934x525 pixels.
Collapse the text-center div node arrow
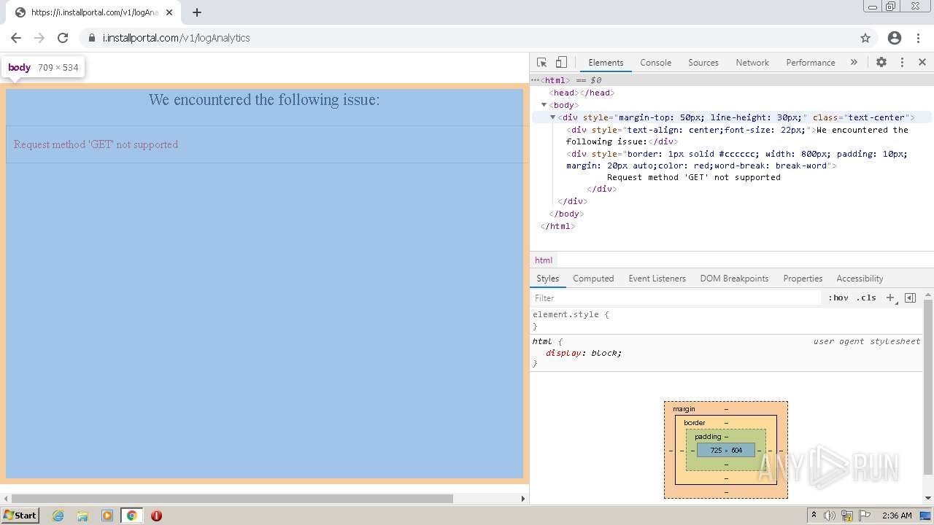pyautogui.click(x=552, y=117)
